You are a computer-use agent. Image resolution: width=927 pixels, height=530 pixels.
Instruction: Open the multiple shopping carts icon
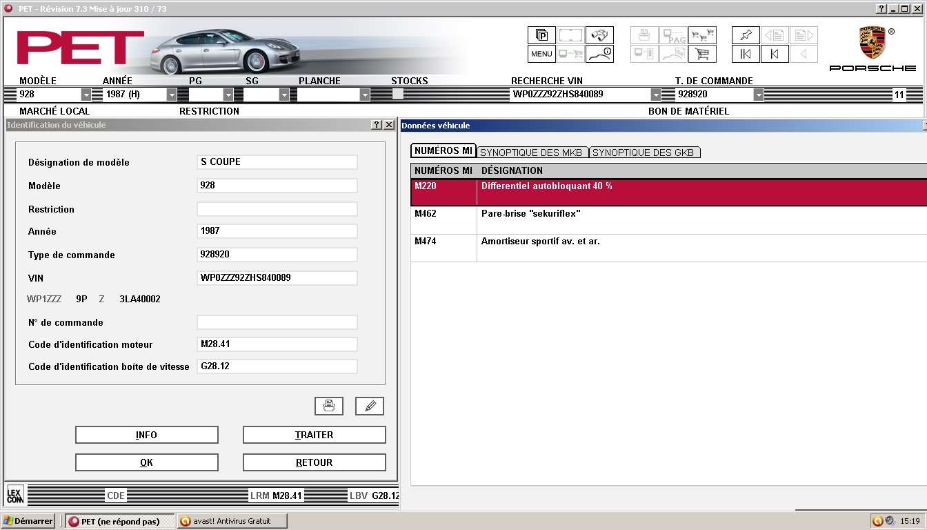coord(702,35)
